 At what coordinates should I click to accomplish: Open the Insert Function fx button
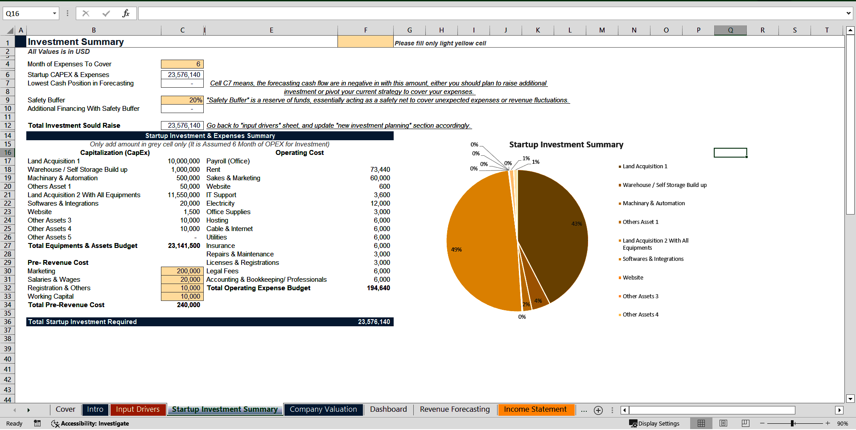click(126, 13)
